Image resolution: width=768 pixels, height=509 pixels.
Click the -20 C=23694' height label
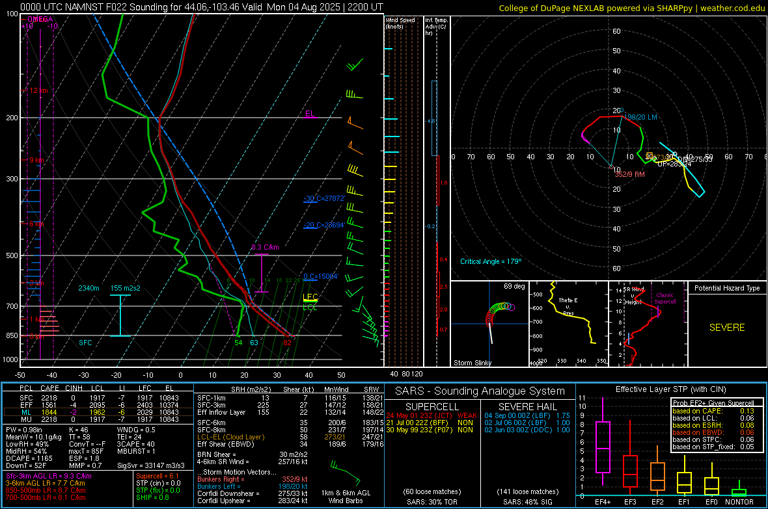[324, 225]
